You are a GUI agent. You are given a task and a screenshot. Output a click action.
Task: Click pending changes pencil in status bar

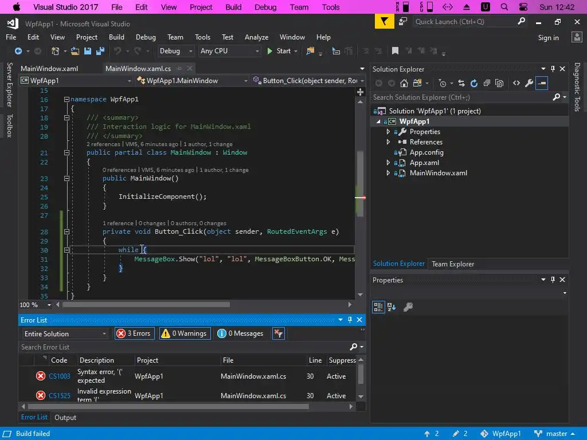[460, 434]
